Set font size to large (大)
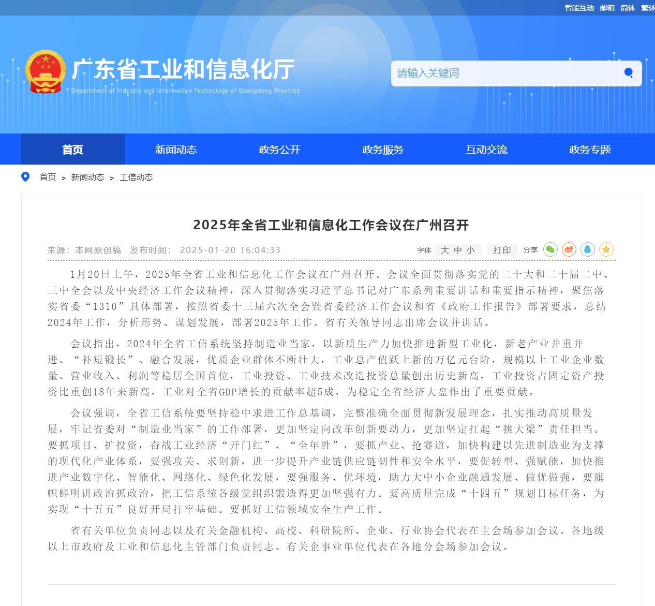This screenshot has width=655, height=606. pos(445,250)
